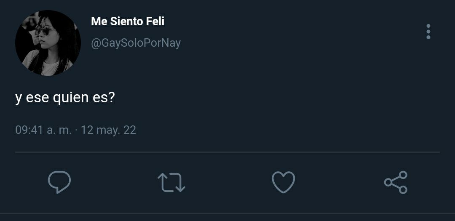Open sharing options for this tweet

click(396, 182)
